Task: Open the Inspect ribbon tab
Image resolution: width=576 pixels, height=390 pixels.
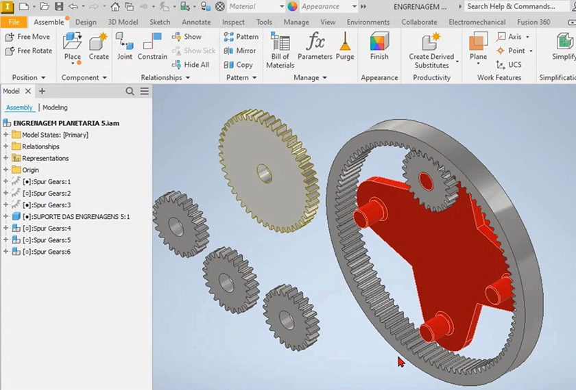Action: tap(233, 22)
